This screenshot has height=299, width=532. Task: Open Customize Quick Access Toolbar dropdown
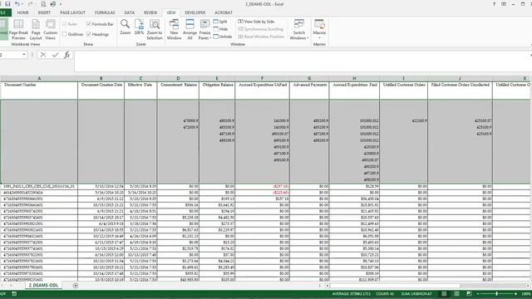[61, 4]
